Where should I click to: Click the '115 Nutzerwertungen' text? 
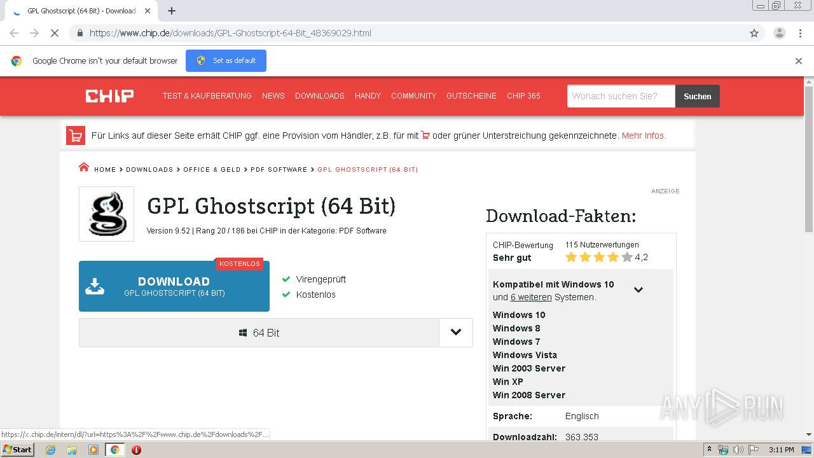coord(602,245)
